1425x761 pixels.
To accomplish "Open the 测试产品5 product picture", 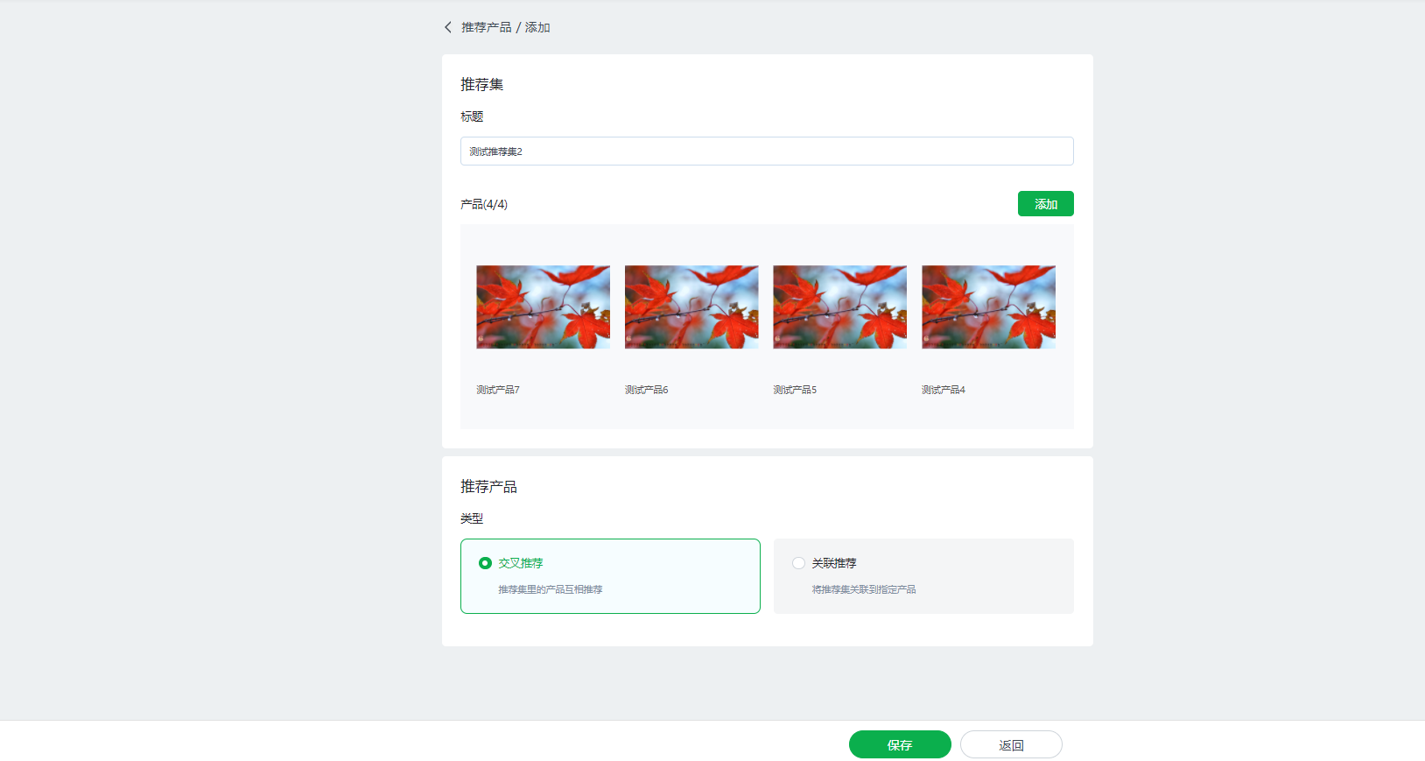I will point(839,307).
